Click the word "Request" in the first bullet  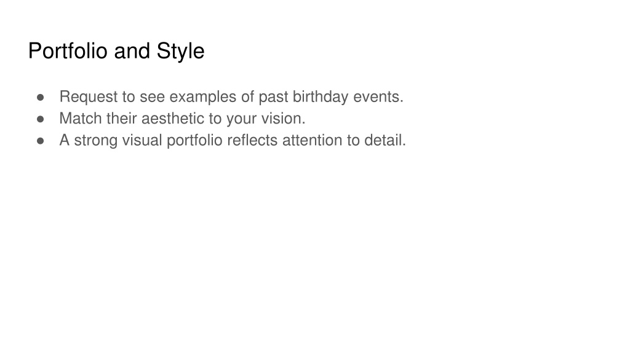click(89, 97)
